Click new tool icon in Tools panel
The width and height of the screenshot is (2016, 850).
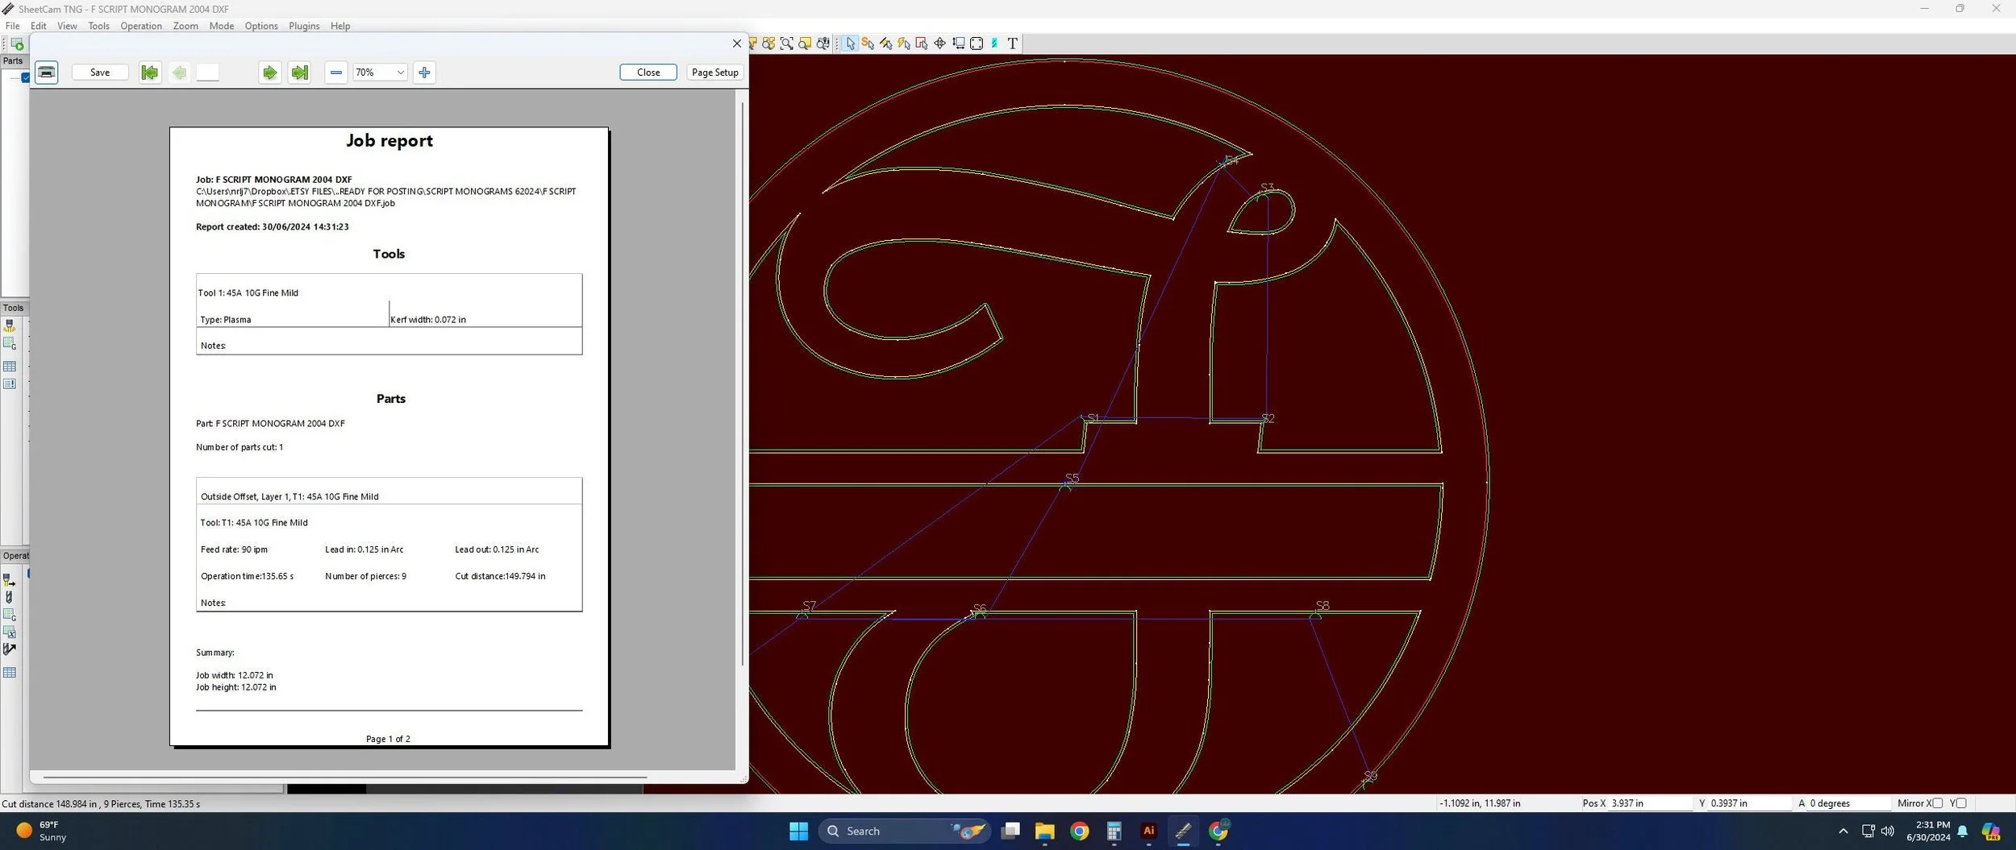[x=10, y=325]
